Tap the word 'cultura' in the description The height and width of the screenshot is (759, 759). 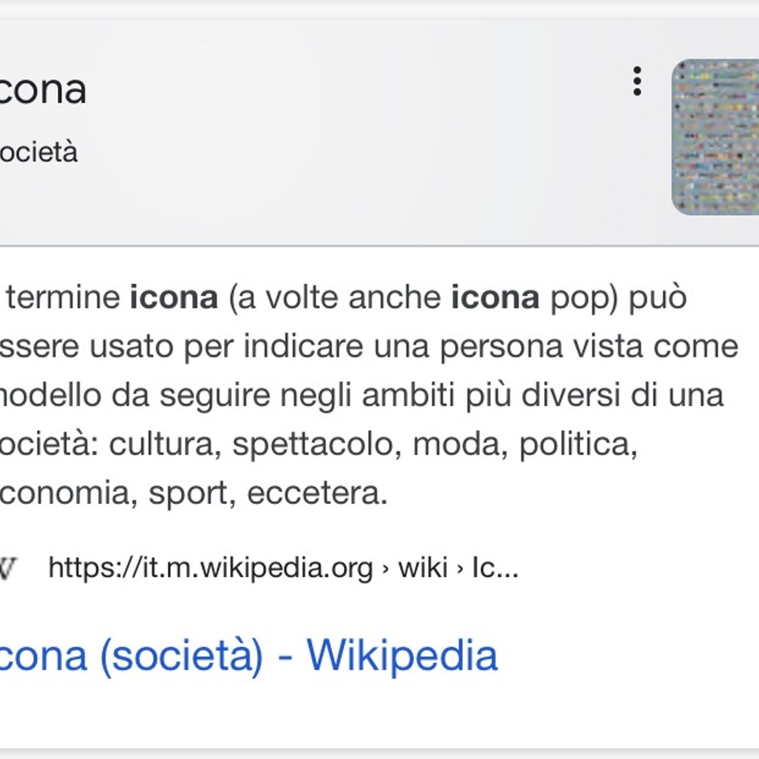163,445
